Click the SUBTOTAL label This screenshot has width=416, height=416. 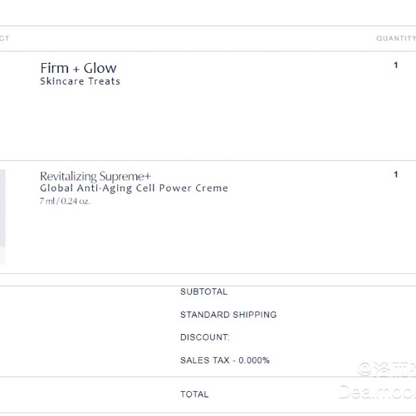(x=204, y=292)
